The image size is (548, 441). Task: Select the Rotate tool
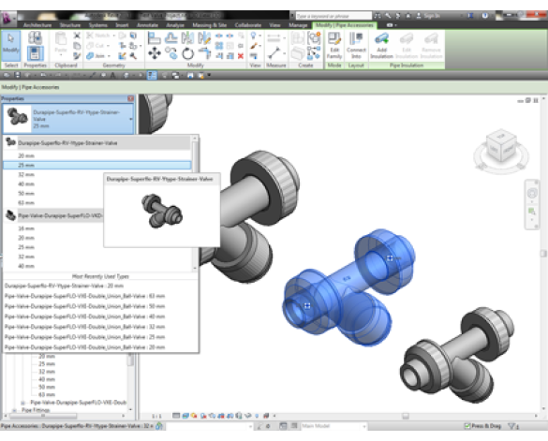click(x=187, y=53)
